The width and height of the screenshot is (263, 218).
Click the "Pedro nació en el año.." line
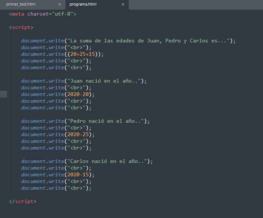click(x=85, y=121)
